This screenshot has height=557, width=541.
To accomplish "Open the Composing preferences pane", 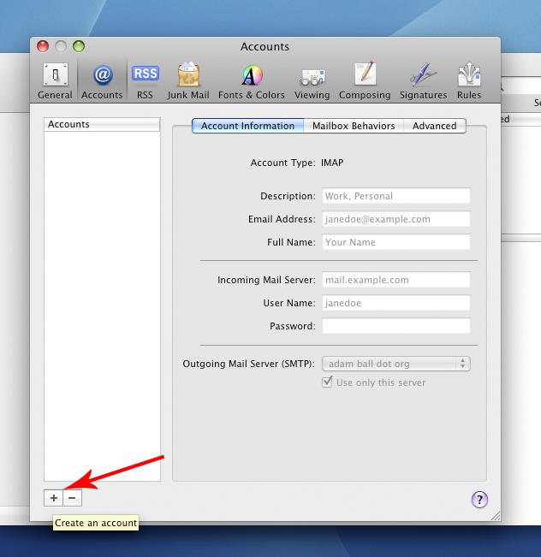I will pos(365,80).
